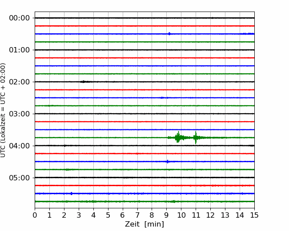The height and width of the screenshot is (231, 289).
Task: Click the 03:00 time label
Action: (20, 114)
